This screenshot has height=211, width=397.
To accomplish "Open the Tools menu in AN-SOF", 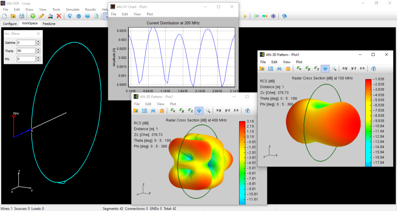I will click(56, 10).
